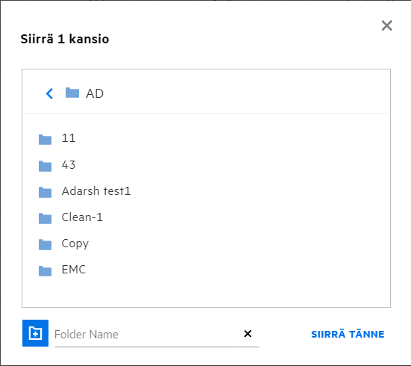This screenshot has height=366, width=411.
Task: Click folder icon next to EMC
Action: coord(45,271)
